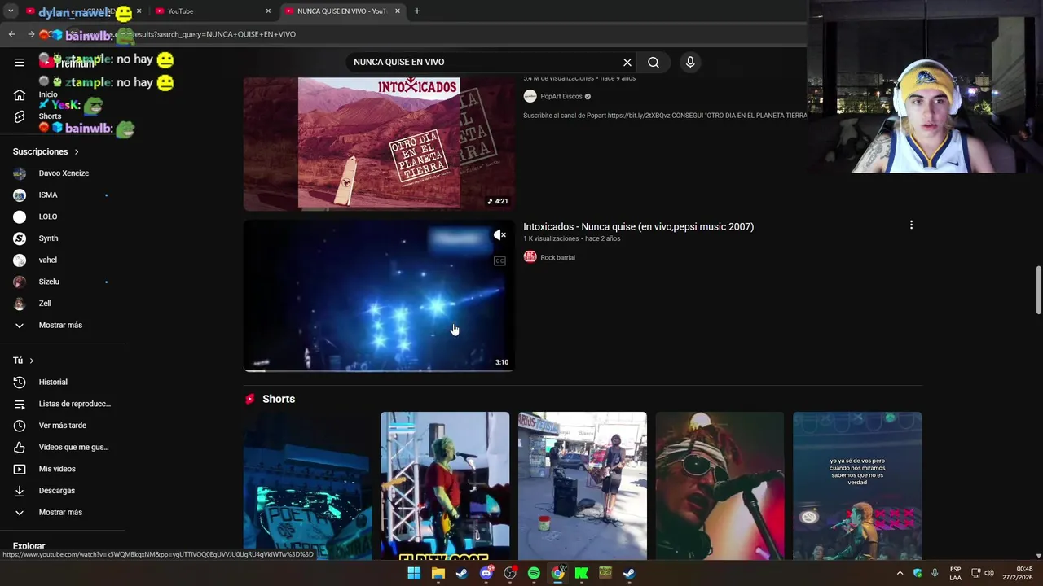Image resolution: width=1043 pixels, height=586 pixels.
Task: Open the browser tab search dropdown
Action: 11,11
